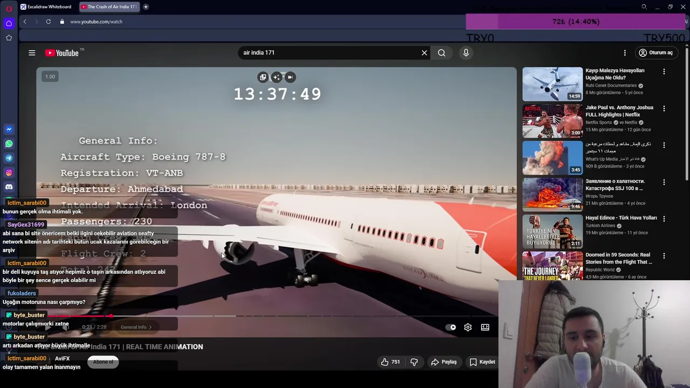The height and width of the screenshot is (388, 690).
Task: Dislike the video
Action: point(414,362)
